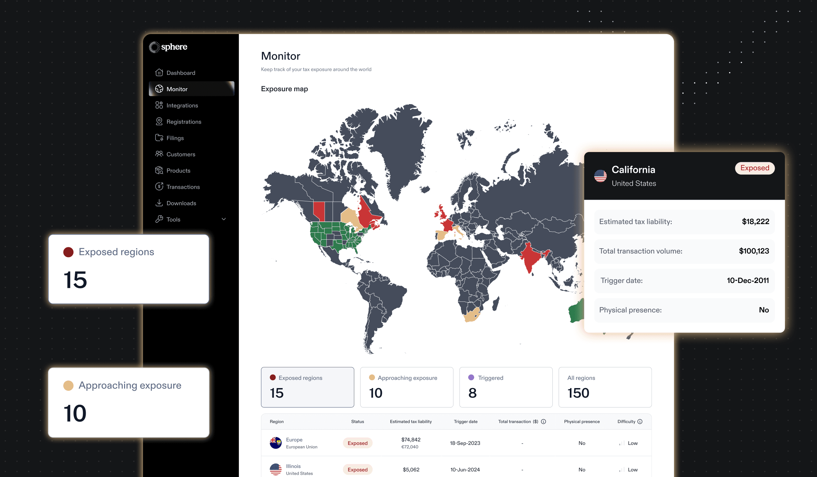Click the Products box icon
The image size is (817, 477).
pyautogui.click(x=159, y=170)
